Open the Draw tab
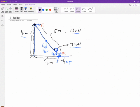Image resolution: width=140 pixels, height=107 pixels. (15, 5)
